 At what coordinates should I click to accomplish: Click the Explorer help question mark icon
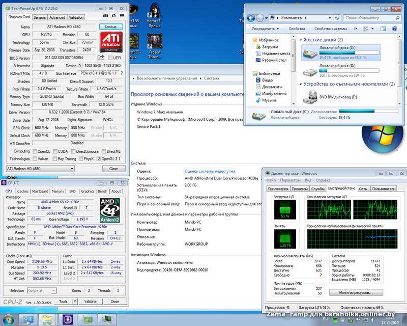pos(395,29)
